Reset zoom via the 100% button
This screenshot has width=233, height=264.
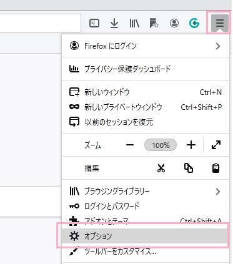pyautogui.click(x=161, y=145)
